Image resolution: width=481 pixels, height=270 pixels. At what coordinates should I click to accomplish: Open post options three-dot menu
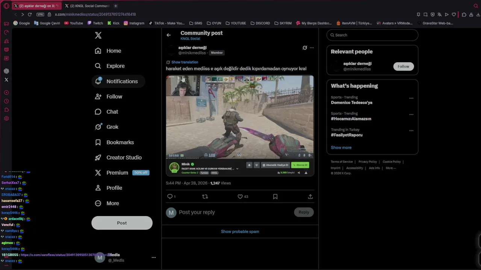(312, 48)
